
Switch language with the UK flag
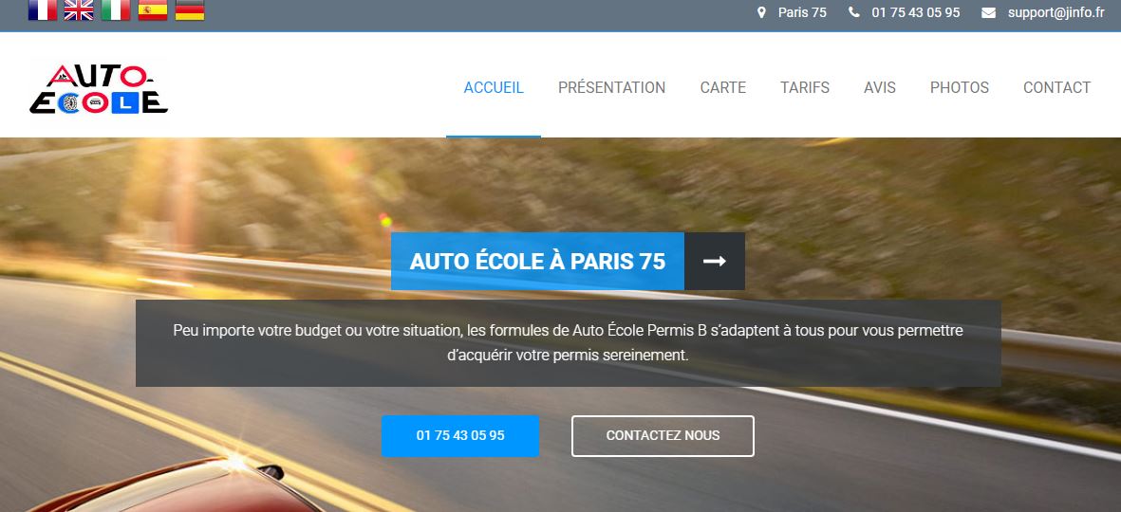click(79, 10)
